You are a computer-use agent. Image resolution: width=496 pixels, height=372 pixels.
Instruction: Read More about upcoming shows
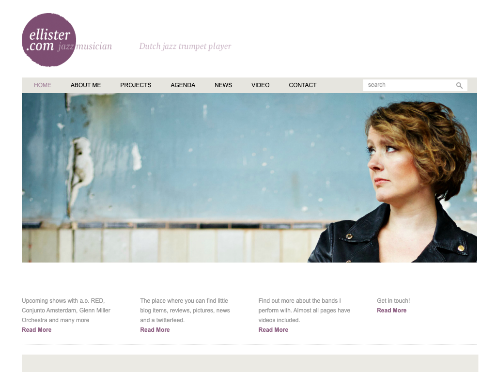pos(37,329)
